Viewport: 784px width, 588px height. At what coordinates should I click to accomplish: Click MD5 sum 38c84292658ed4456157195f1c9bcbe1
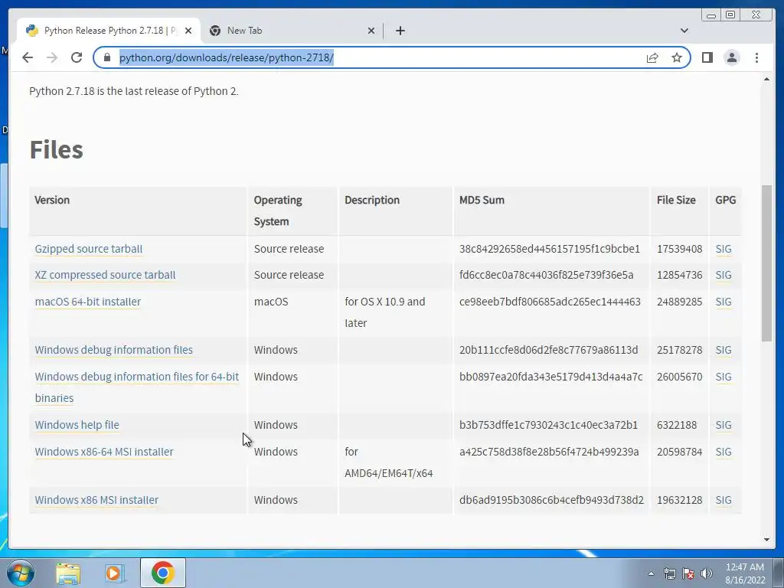coord(550,249)
